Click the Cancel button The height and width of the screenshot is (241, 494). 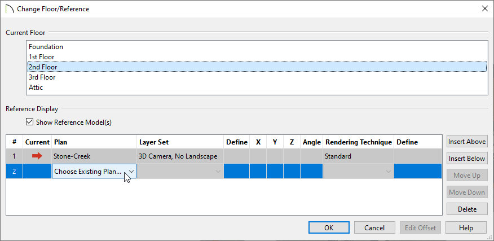pyautogui.click(x=374, y=227)
